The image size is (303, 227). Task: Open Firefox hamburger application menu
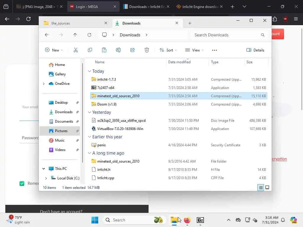[296, 19]
